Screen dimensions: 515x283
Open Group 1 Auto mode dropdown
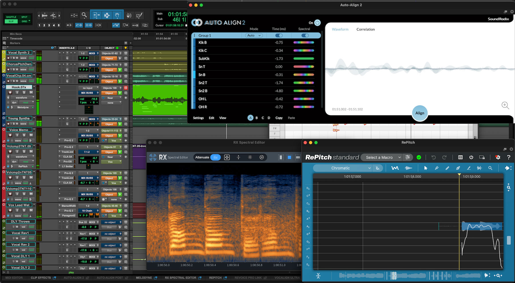(254, 36)
